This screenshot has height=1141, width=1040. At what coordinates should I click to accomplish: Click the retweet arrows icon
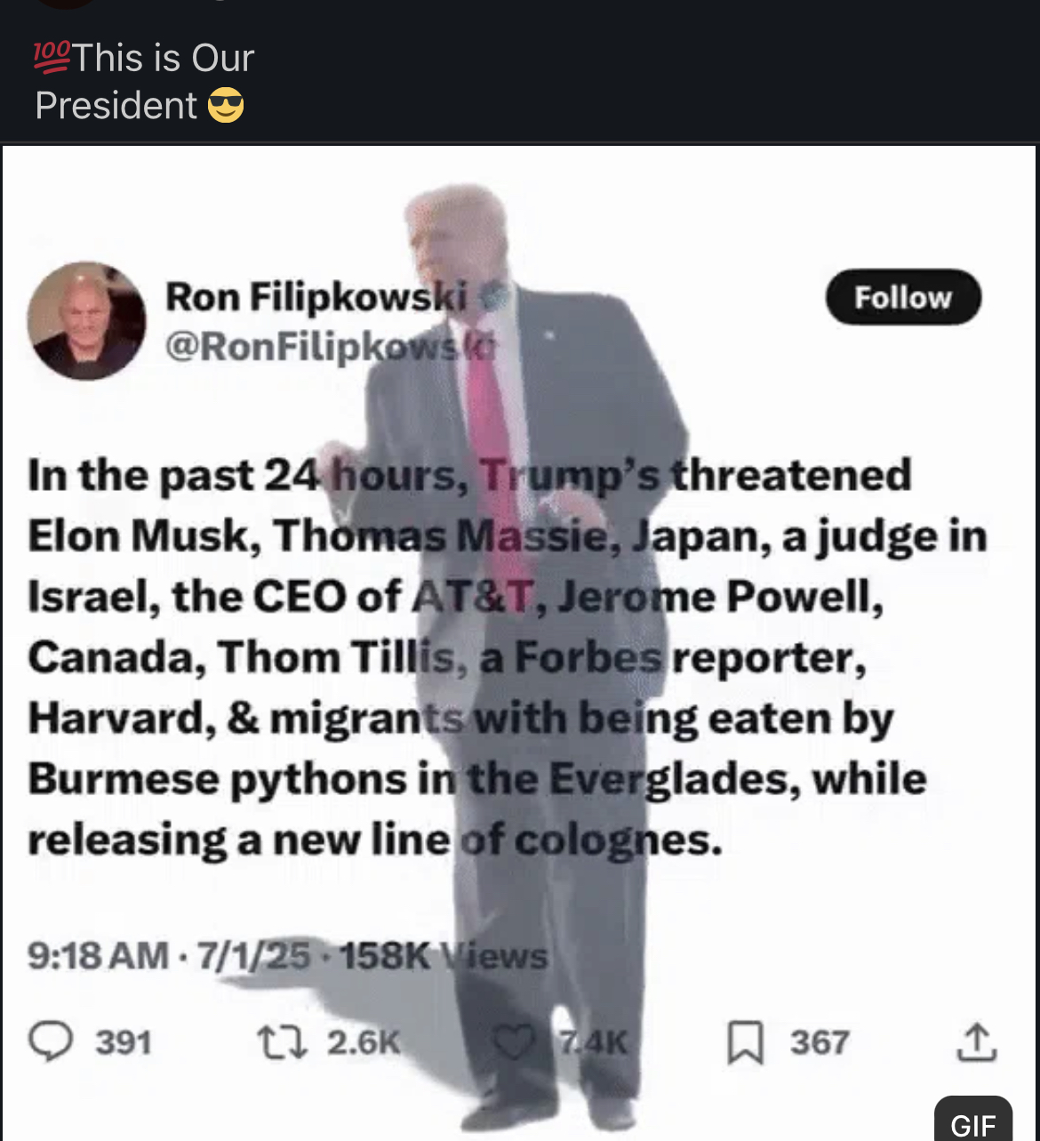point(282,1042)
